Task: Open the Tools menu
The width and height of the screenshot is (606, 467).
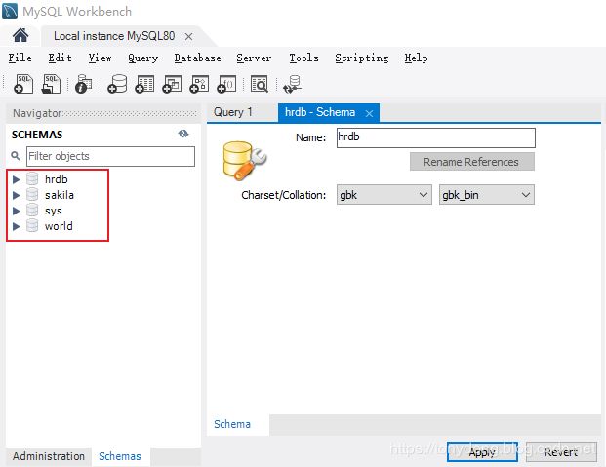Action: pyautogui.click(x=303, y=58)
